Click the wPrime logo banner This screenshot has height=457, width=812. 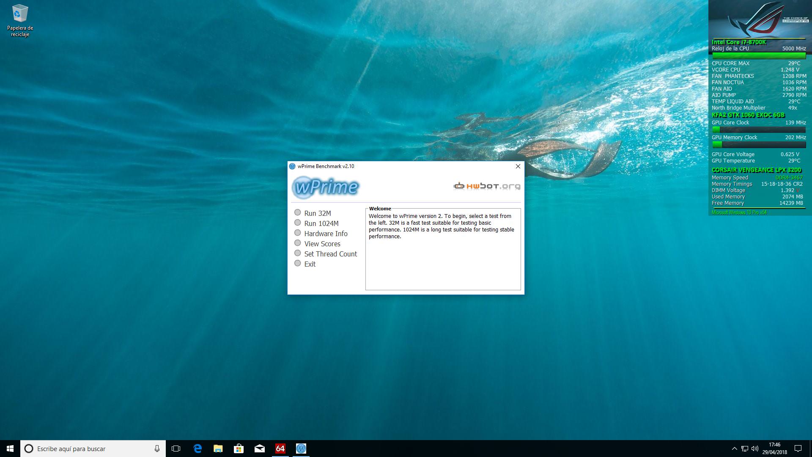pyautogui.click(x=326, y=187)
